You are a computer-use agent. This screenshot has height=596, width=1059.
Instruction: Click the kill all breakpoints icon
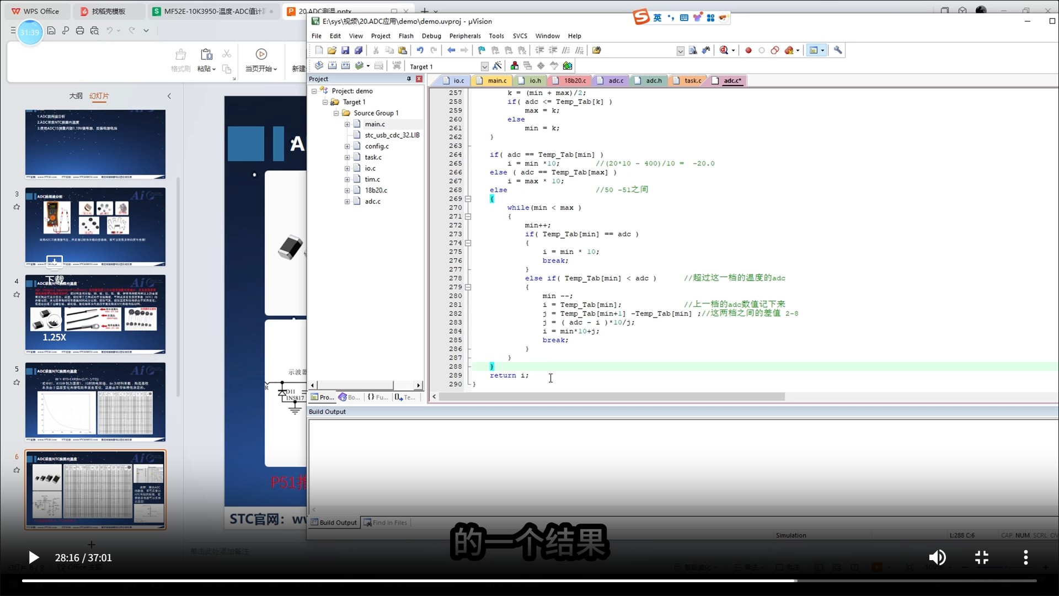(x=789, y=50)
